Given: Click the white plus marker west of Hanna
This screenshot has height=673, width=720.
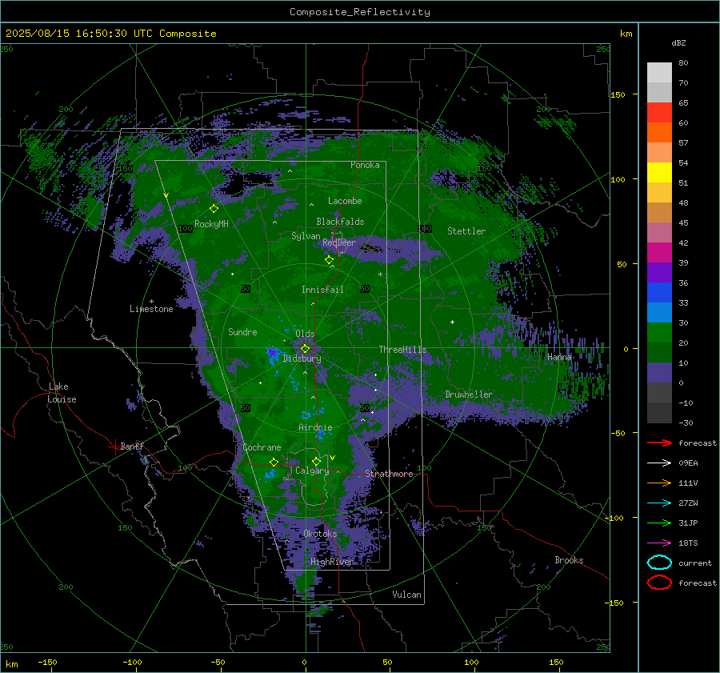Looking at the screenshot, I should click(x=452, y=322).
